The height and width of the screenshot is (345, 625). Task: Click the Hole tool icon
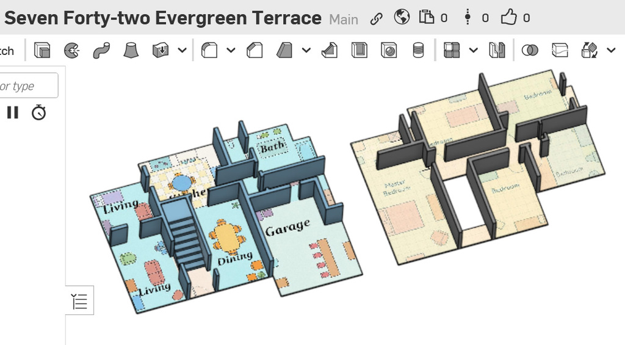(x=388, y=50)
